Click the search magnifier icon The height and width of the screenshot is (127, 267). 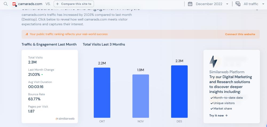6,4
